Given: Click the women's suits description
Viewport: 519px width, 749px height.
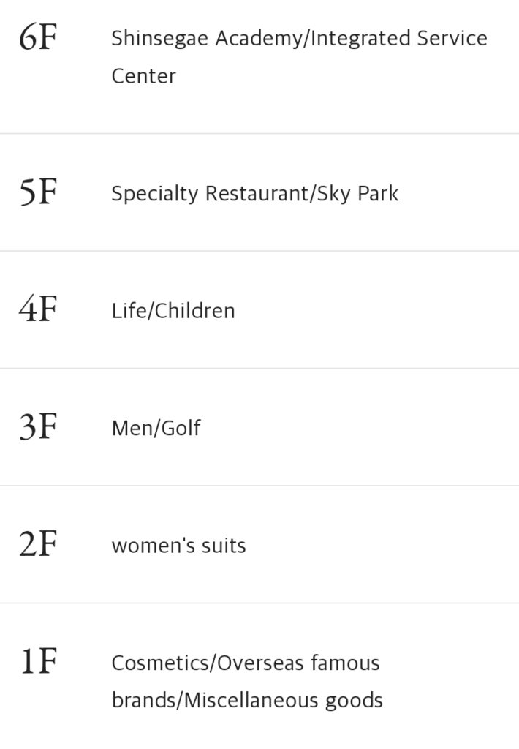Looking at the screenshot, I should point(178,546).
